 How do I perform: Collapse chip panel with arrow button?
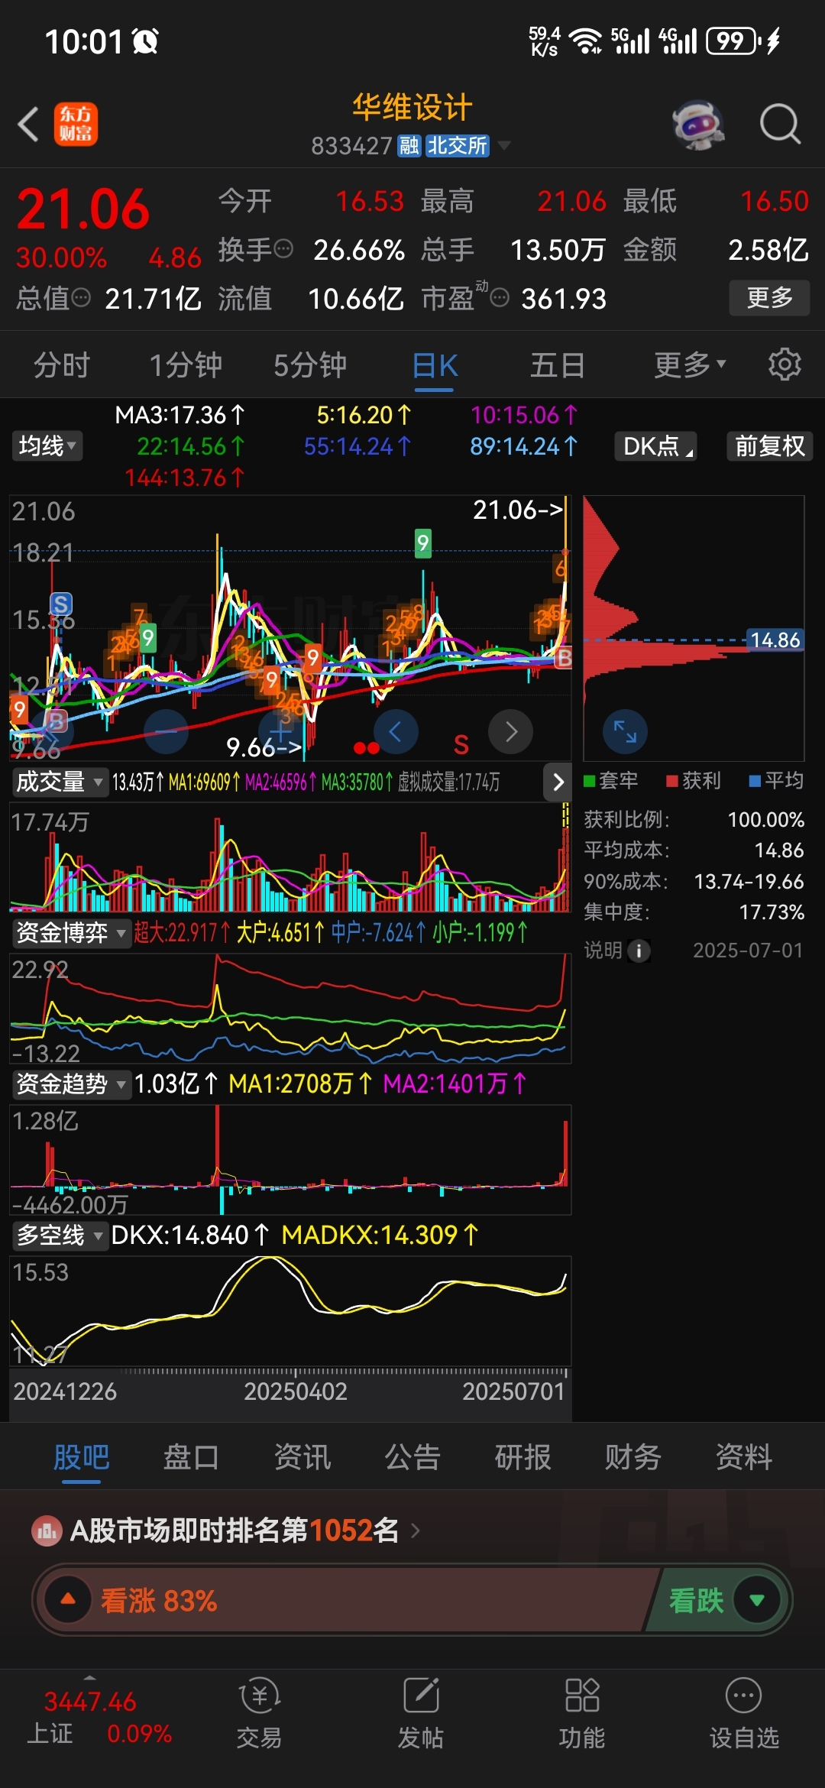click(558, 782)
